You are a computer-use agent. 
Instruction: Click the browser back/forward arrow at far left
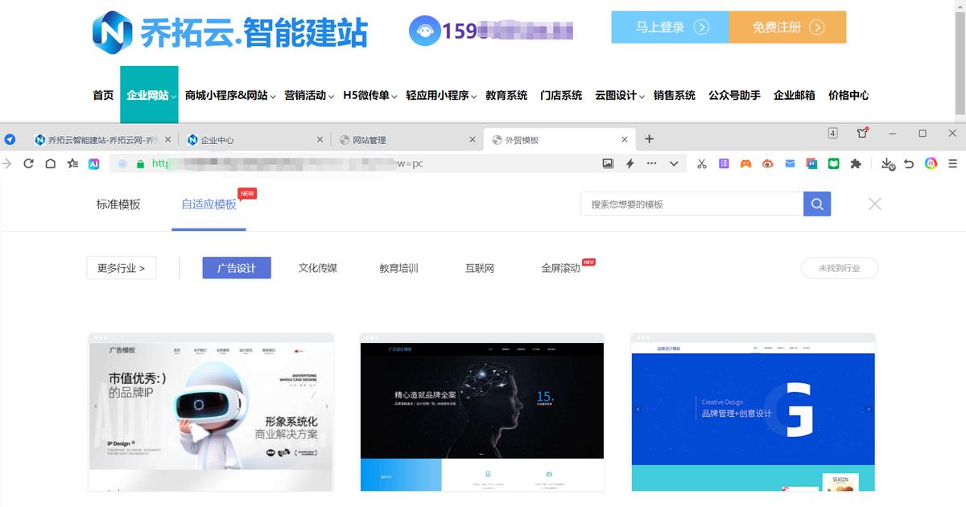[x=7, y=163]
